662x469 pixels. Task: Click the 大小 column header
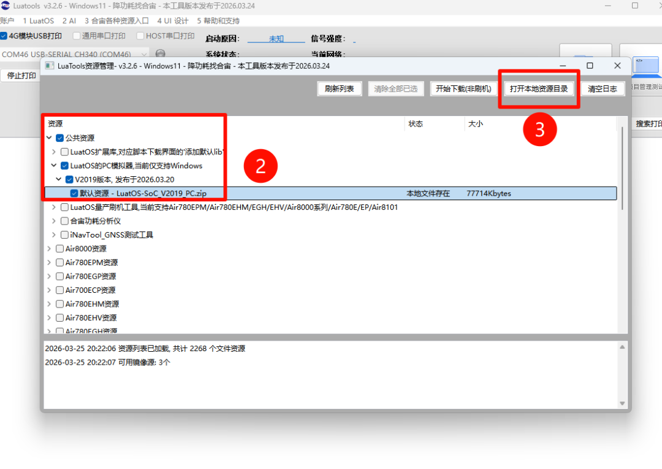click(476, 124)
